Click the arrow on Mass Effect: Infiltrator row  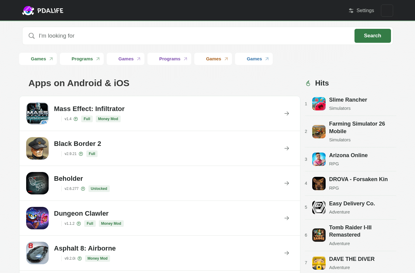pyautogui.click(x=287, y=113)
